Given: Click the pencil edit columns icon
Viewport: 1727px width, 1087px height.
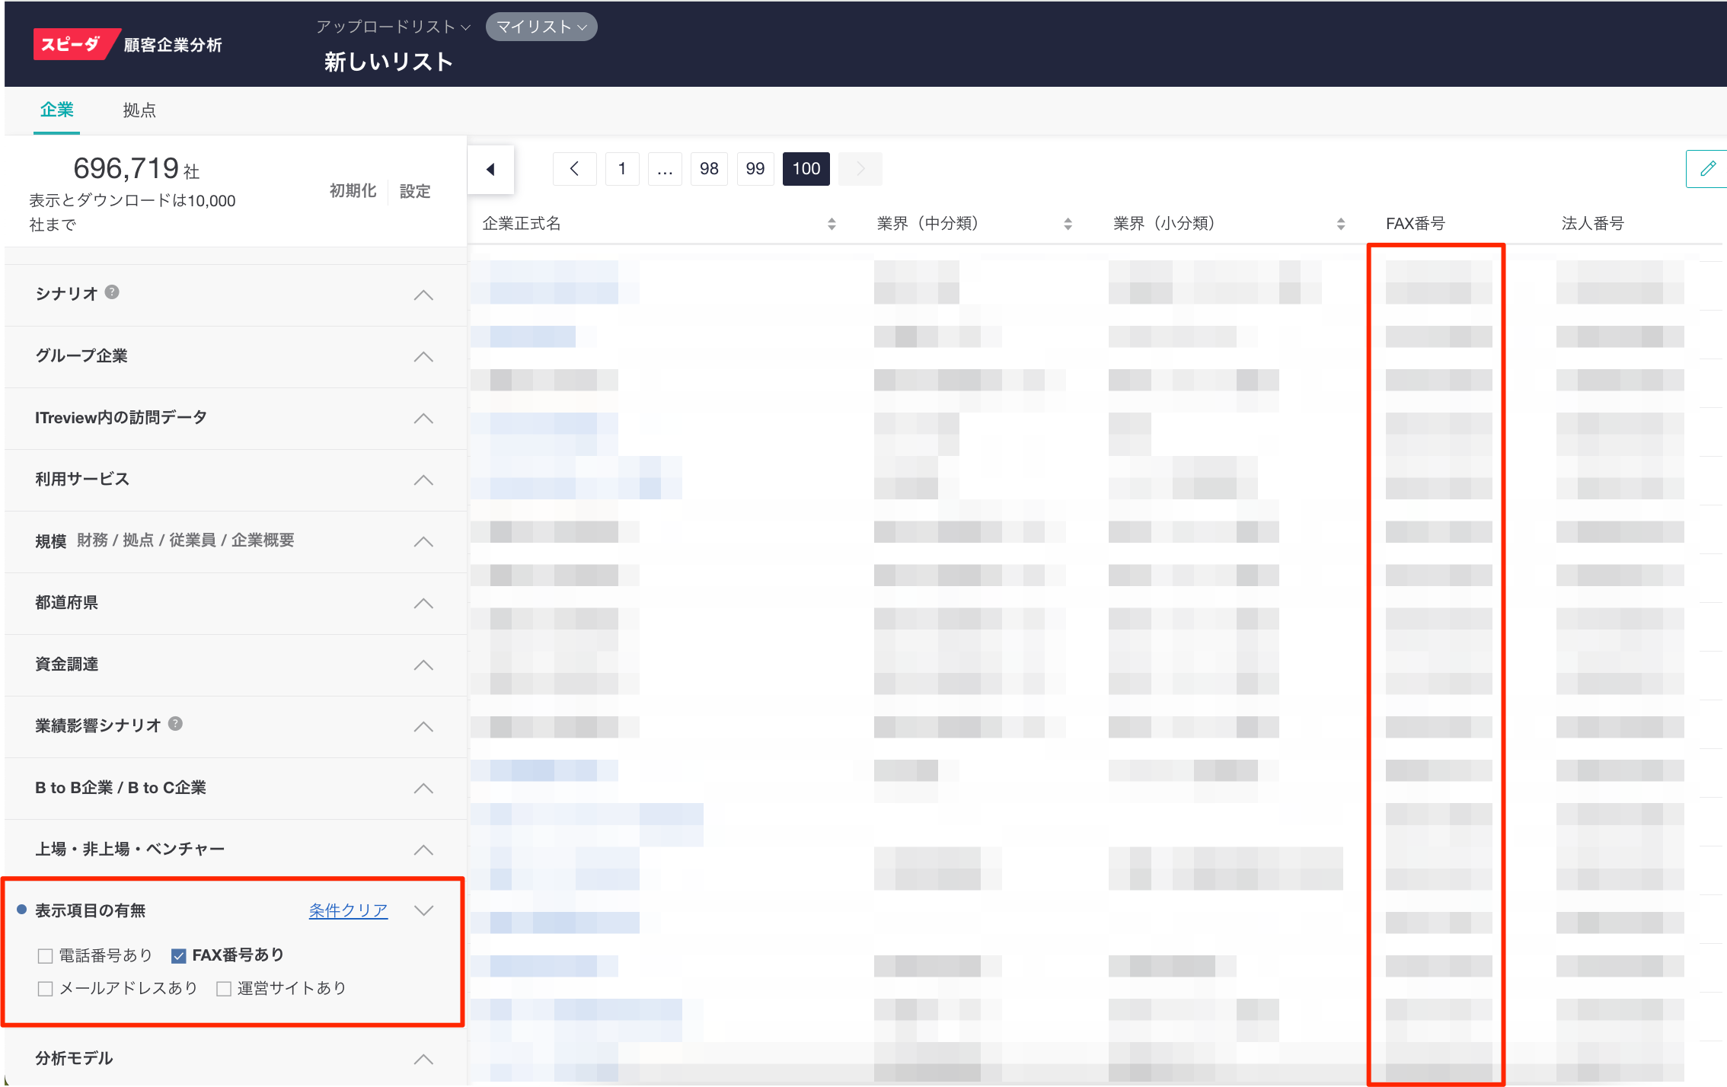Looking at the screenshot, I should tap(1707, 169).
